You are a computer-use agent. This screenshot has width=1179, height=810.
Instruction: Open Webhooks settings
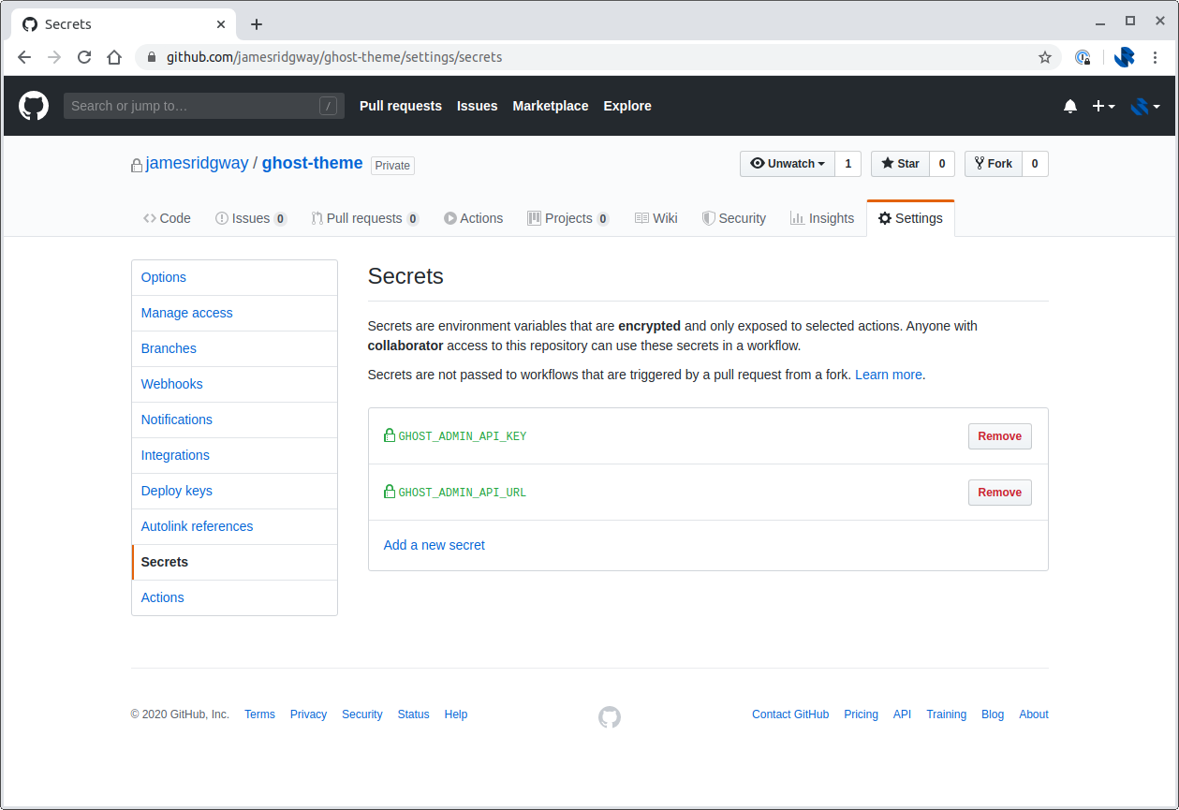click(234, 384)
